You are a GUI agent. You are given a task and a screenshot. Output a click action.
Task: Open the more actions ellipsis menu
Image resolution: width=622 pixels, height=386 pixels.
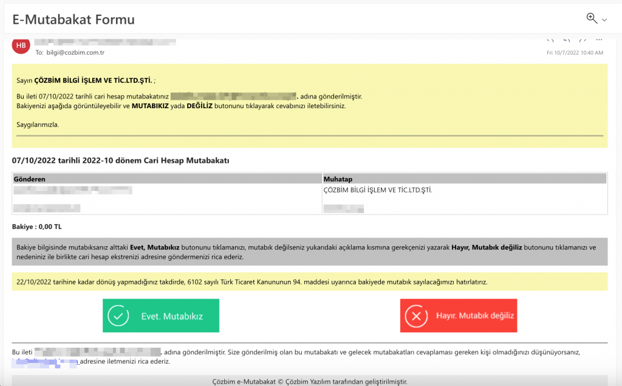pos(599,40)
